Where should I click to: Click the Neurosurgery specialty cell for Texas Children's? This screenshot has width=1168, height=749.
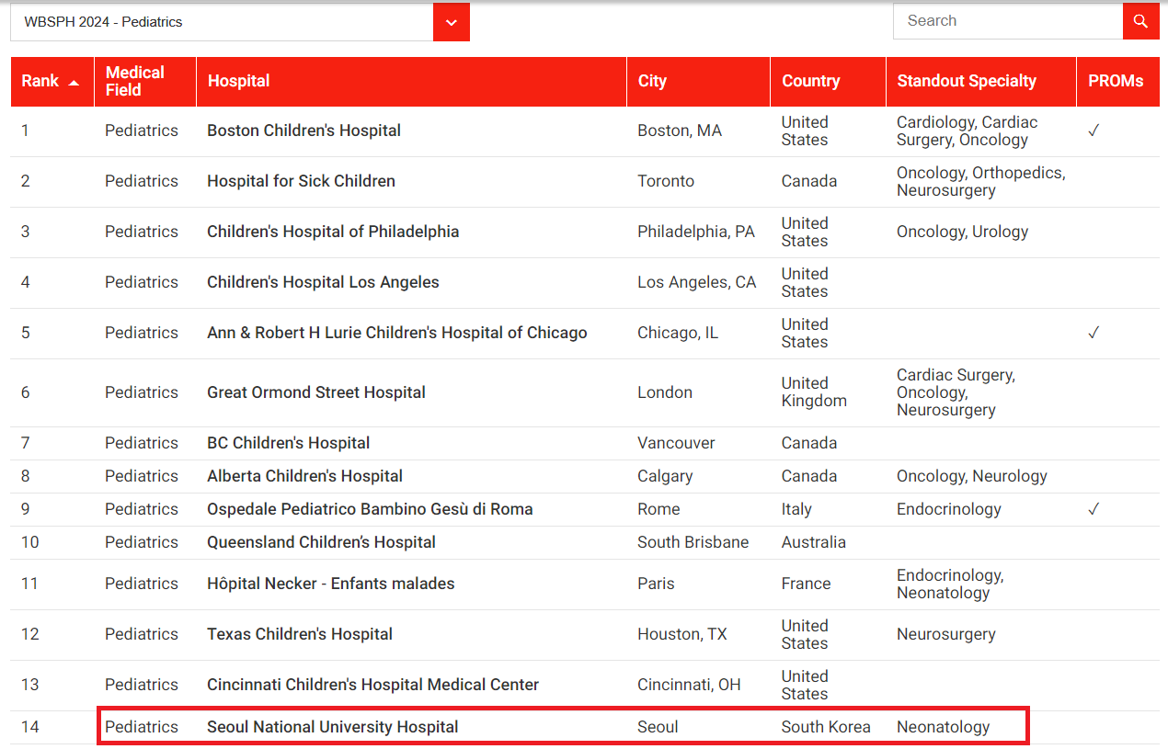click(946, 634)
